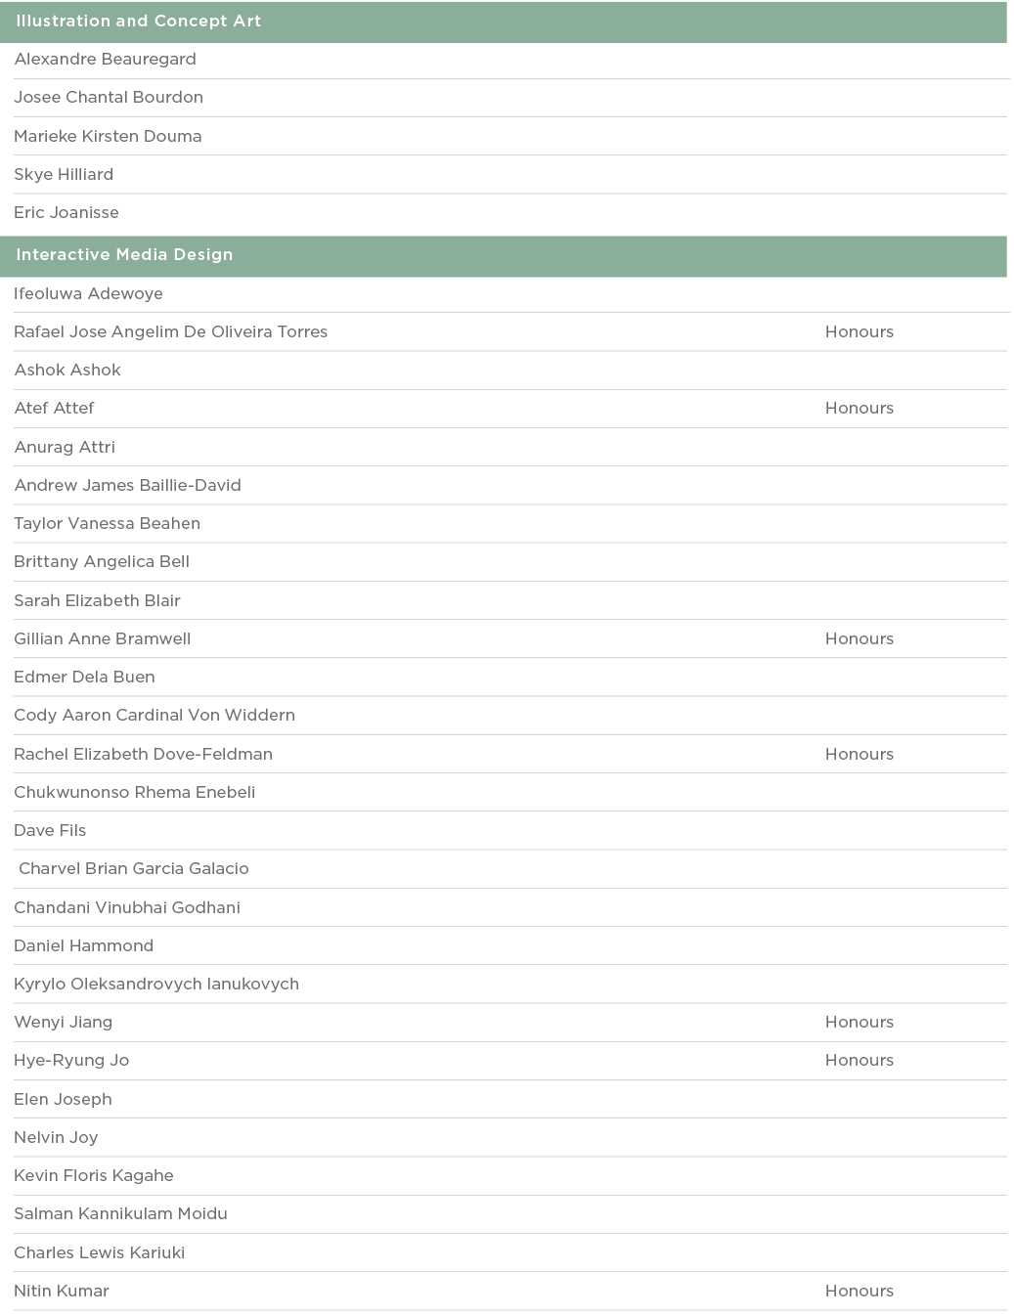Viewport: 1014px width, 1315px height.
Task: Select Ifeoluwa Adewoye in the list
Action: tap(88, 294)
